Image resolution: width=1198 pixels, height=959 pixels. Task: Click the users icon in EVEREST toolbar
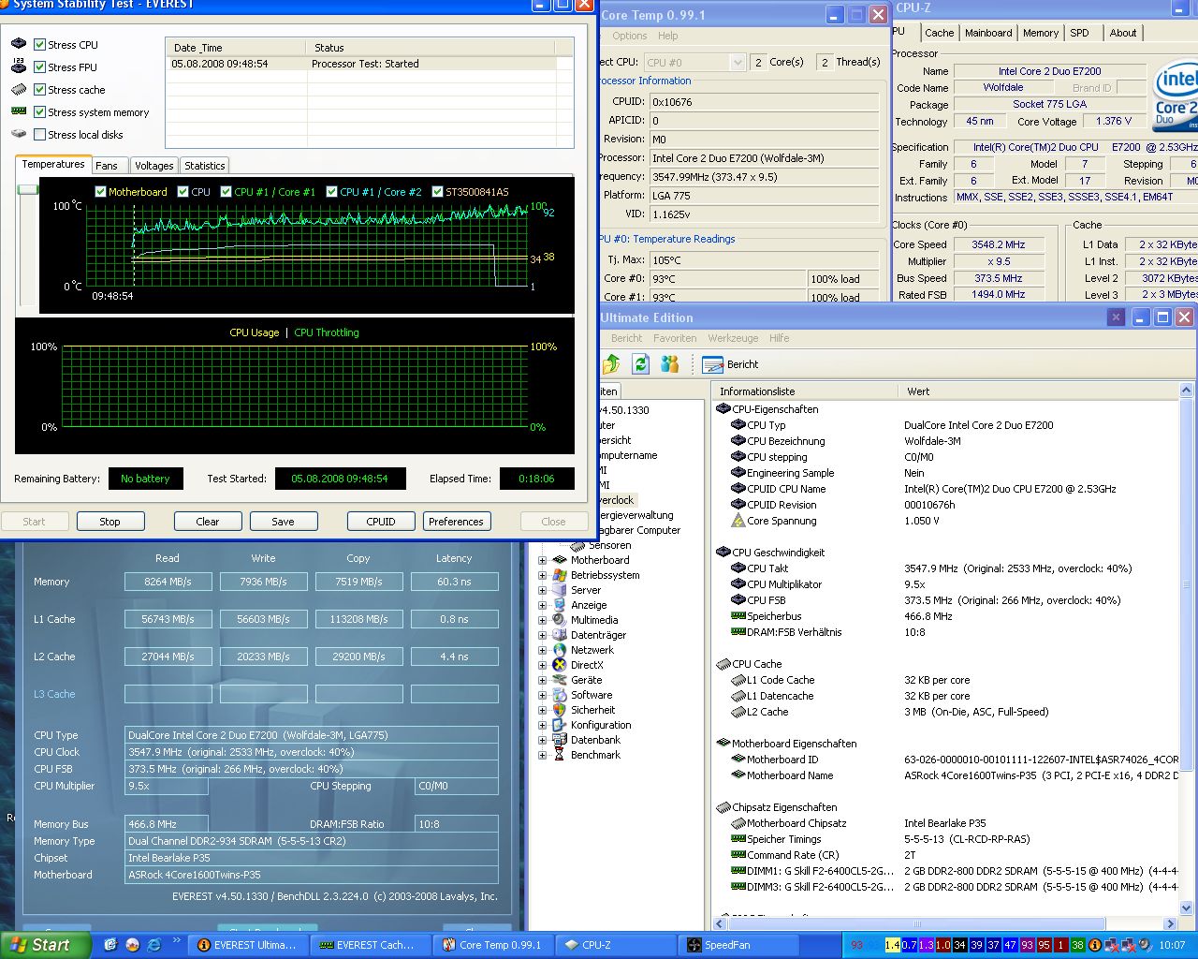[x=669, y=363]
